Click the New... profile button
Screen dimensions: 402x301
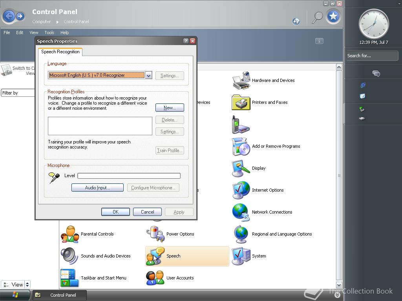[170, 108]
